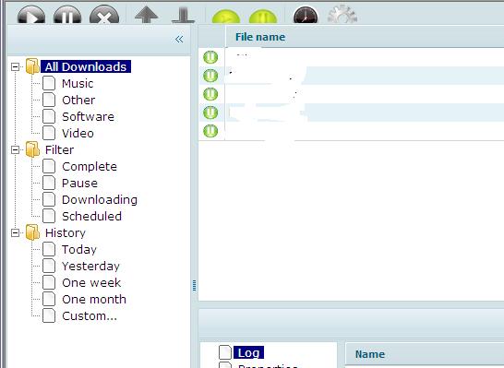
Task: Click the second row's green pause icon
Action: (210, 76)
